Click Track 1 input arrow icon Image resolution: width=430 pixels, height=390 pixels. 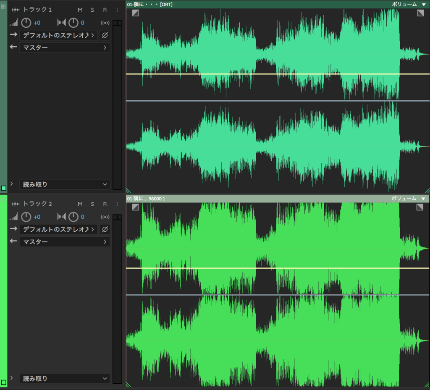(x=13, y=35)
